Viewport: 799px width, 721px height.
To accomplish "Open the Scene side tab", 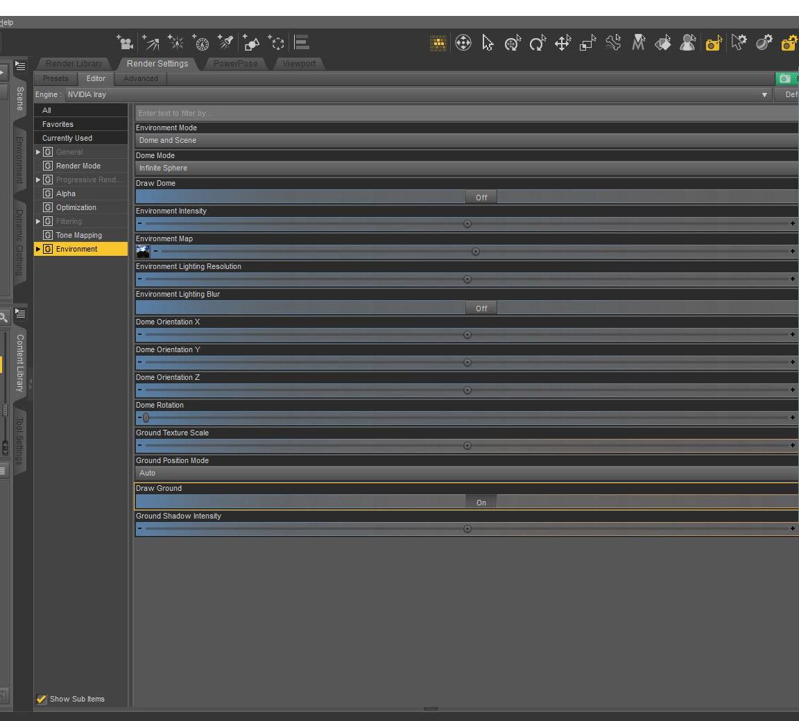I will (x=20, y=98).
